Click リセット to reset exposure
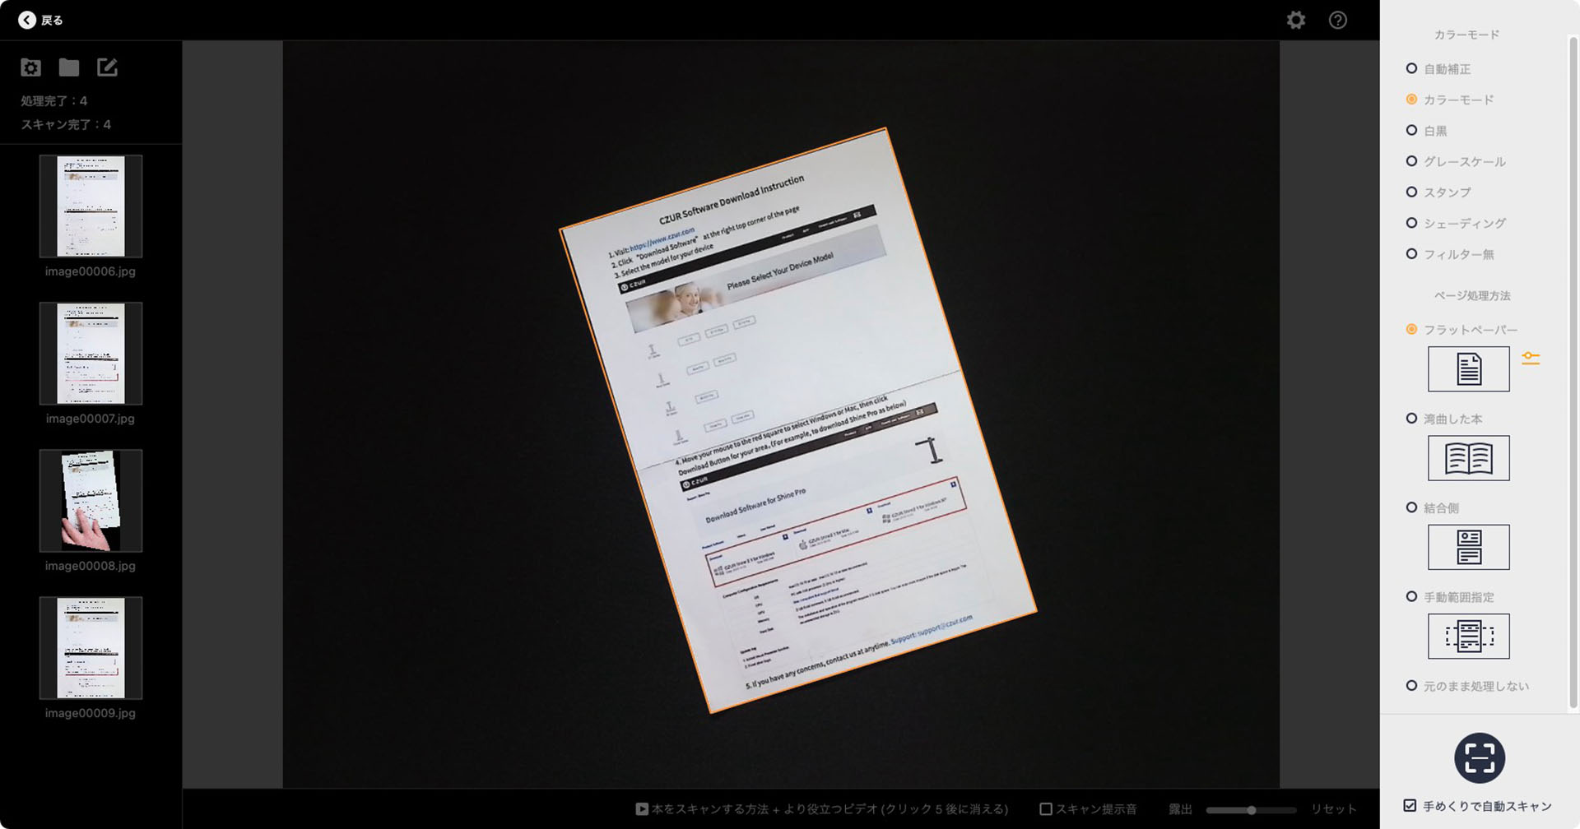This screenshot has width=1580, height=829. [1333, 809]
